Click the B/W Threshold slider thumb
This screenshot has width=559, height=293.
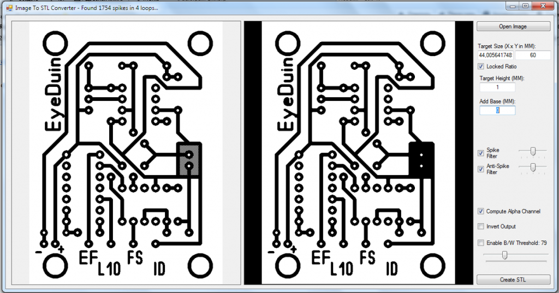(504, 255)
